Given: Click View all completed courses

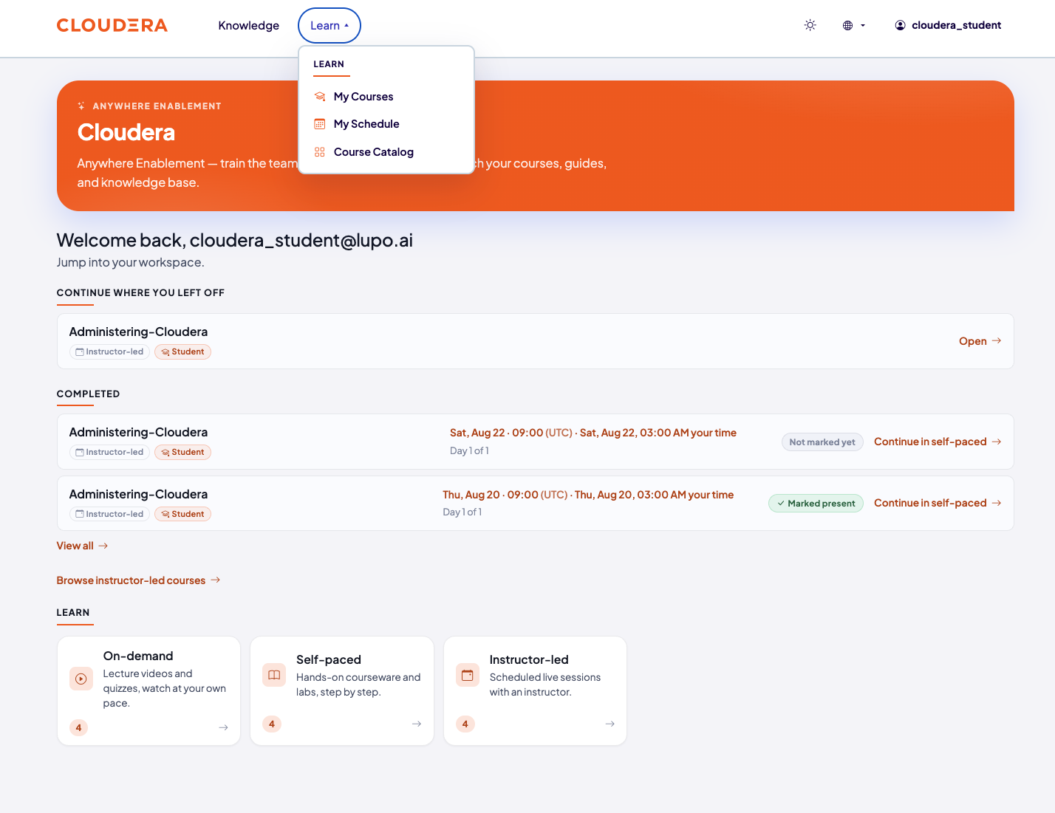Looking at the screenshot, I should [82, 546].
